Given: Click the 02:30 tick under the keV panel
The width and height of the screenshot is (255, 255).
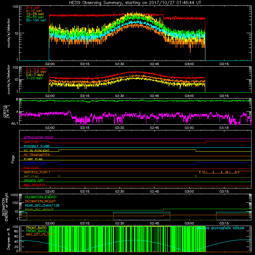Looking at the screenshot, I should [x=120, y=64].
